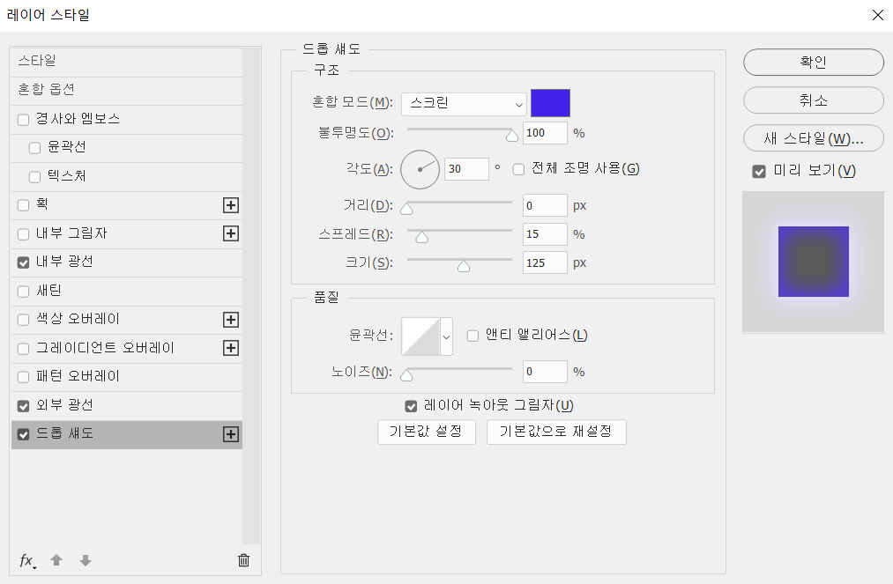Uncheck the 내부 광선 checkbox
Image resolution: width=893 pixels, height=584 pixels.
23,262
